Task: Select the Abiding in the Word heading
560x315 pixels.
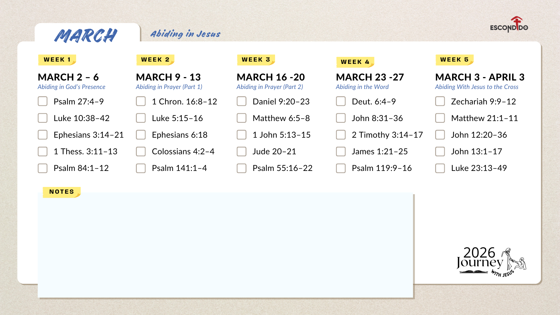Action: pyautogui.click(x=362, y=87)
